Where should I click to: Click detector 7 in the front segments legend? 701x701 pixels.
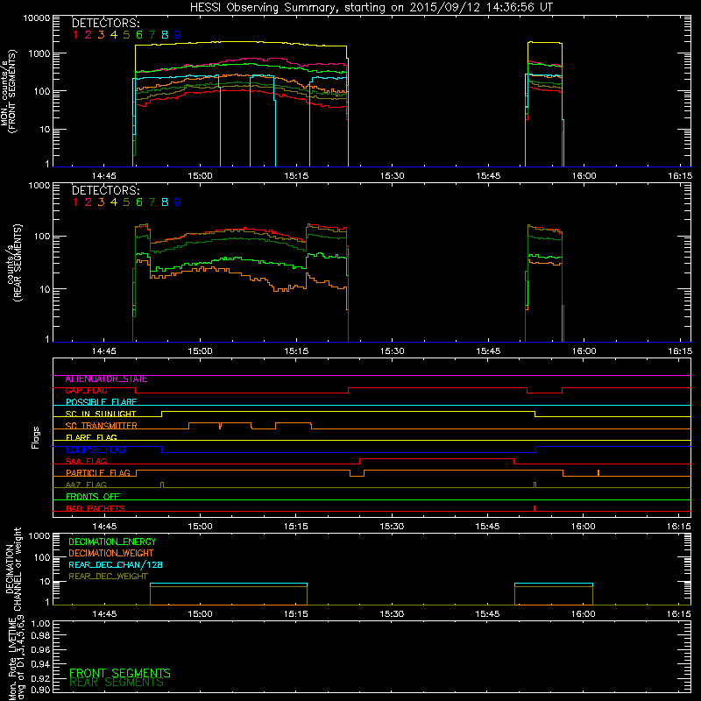152,35
